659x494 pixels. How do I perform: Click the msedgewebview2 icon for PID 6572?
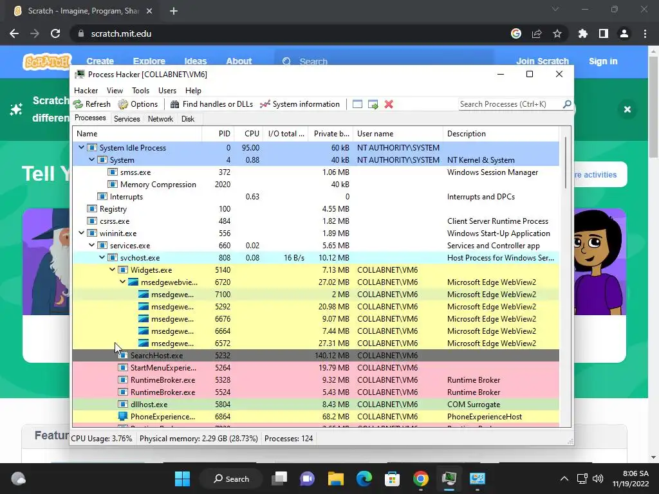click(144, 343)
